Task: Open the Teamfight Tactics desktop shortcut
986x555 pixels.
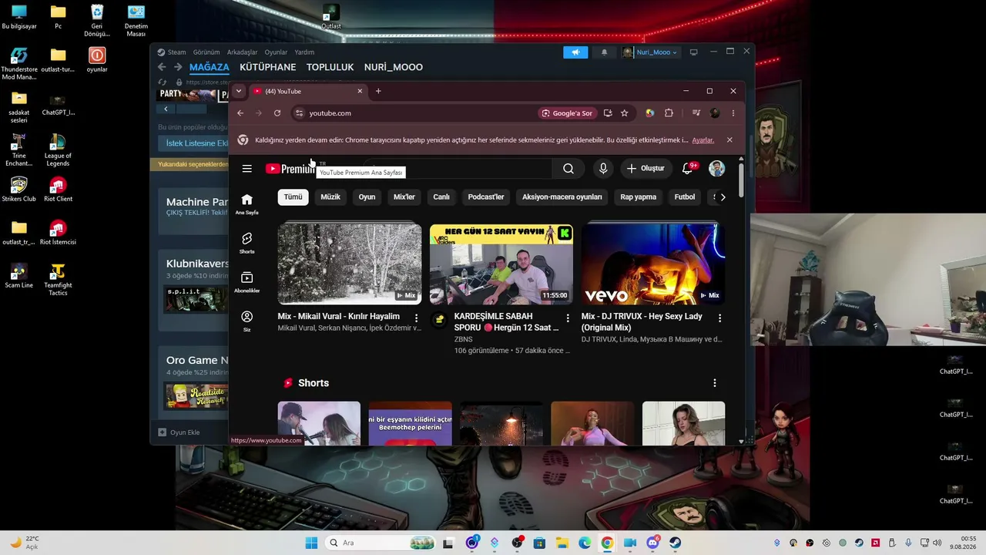Action: [x=58, y=280]
